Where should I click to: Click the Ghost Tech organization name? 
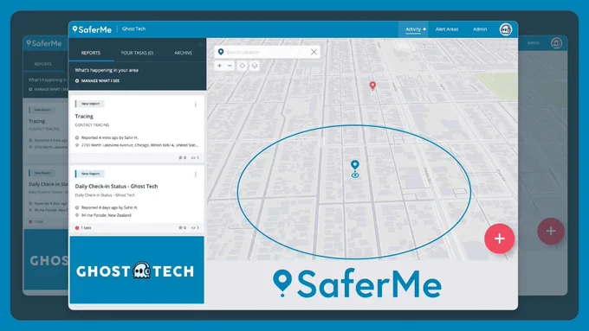point(133,29)
